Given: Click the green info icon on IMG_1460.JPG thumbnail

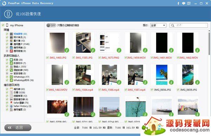Looking at the screenshot, I should click(67, 50).
